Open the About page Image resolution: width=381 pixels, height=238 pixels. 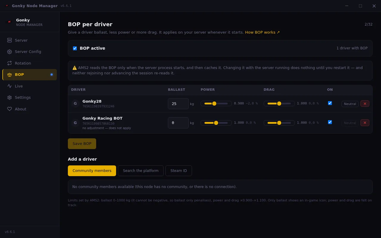click(29, 109)
